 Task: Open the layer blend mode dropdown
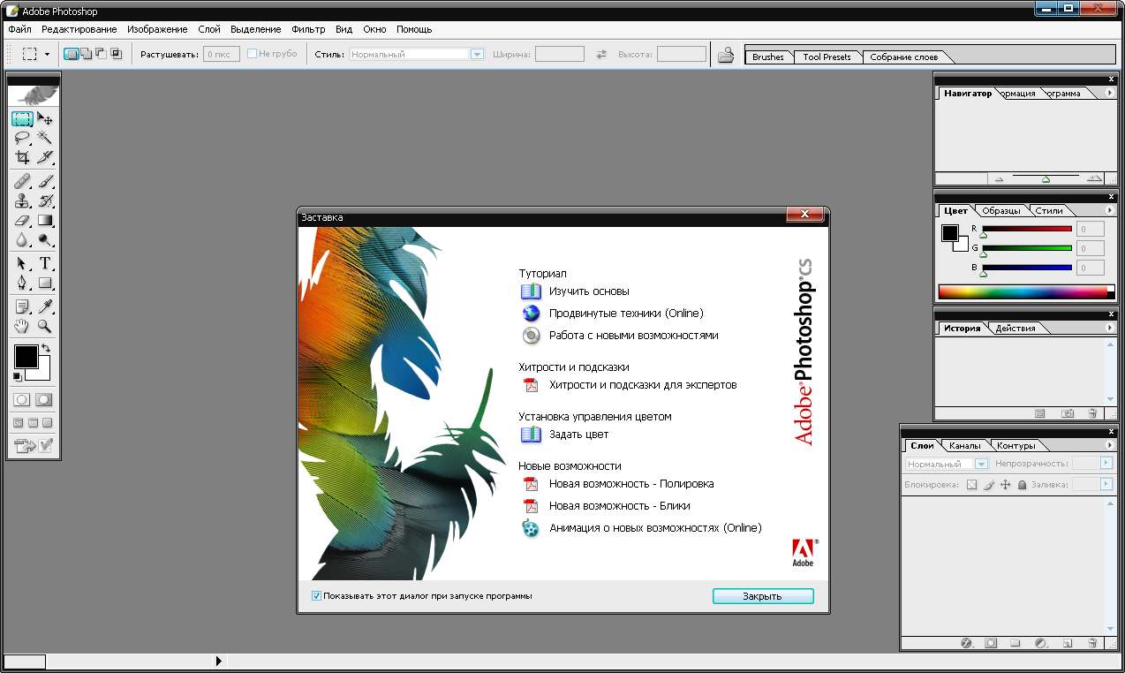[x=981, y=464]
